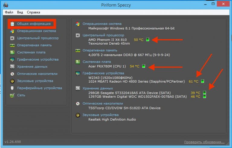Open the Хранение данных section heading link

point(98,88)
